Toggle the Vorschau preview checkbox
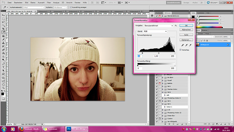Image resolution: width=234 pixels, height=132 pixels. [x=180, y=50]
